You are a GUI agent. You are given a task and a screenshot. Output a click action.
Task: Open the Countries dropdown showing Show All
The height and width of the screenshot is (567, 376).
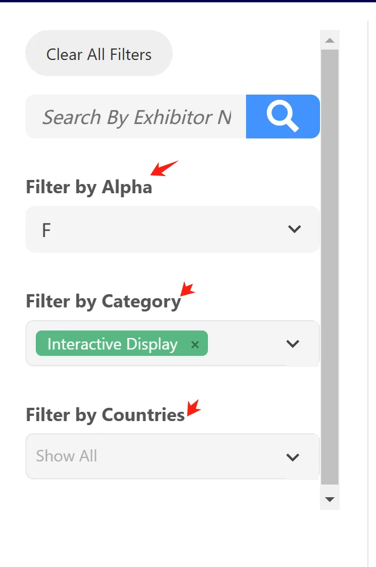pyautogui.click(x=156, y=457)
